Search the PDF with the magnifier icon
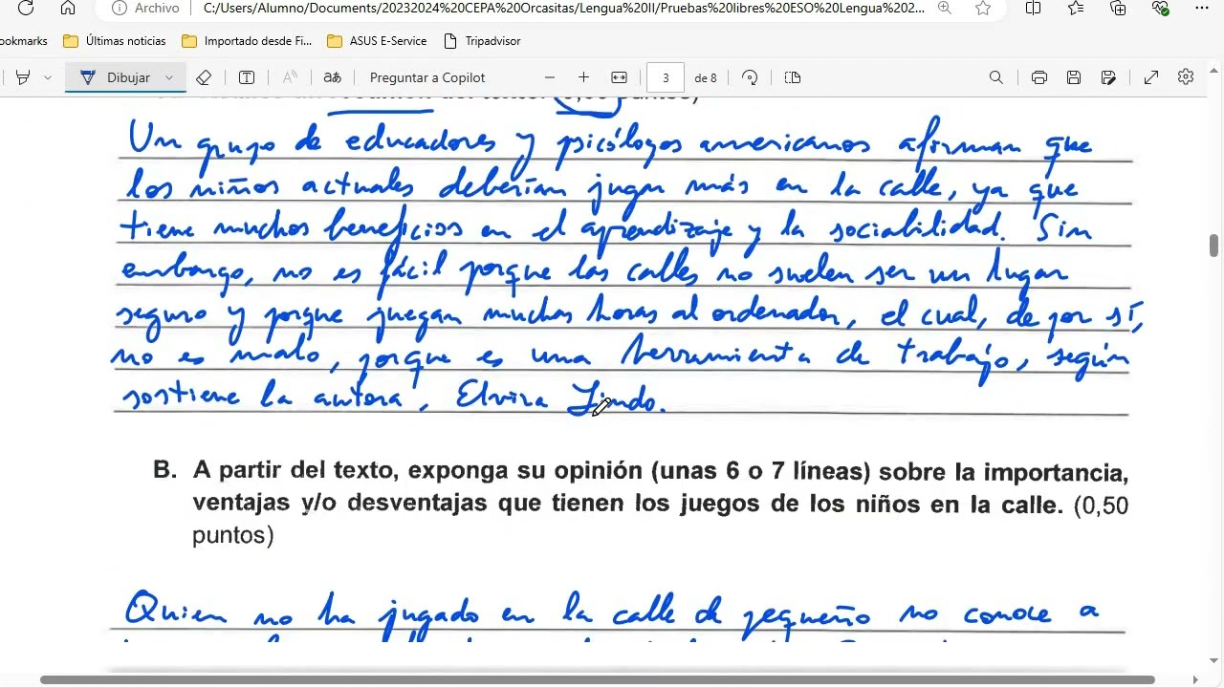Screen dimensions: 1224x688 coord(996,77)
